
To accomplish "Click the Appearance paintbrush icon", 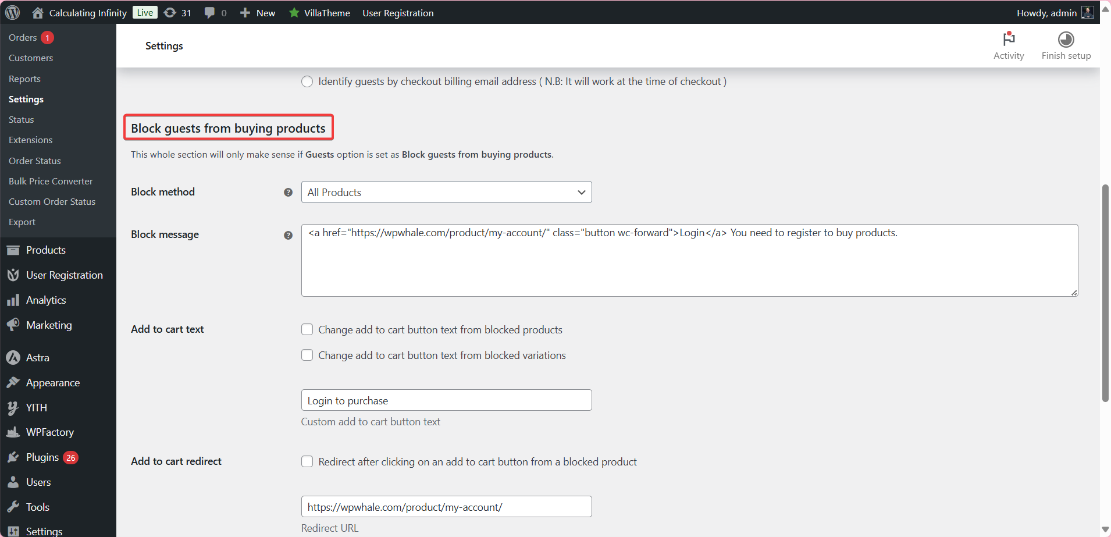I will tap(13, 382).
